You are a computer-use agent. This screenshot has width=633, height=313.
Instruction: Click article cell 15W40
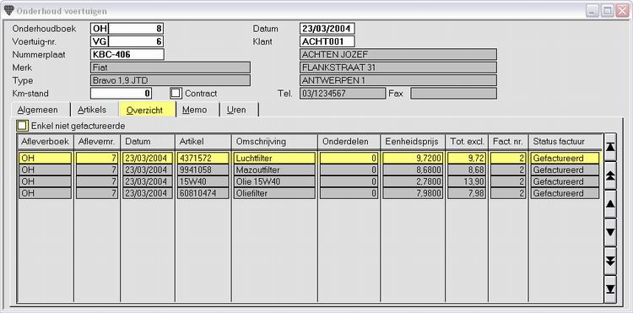pyautogui.click(x=203, y=181)
